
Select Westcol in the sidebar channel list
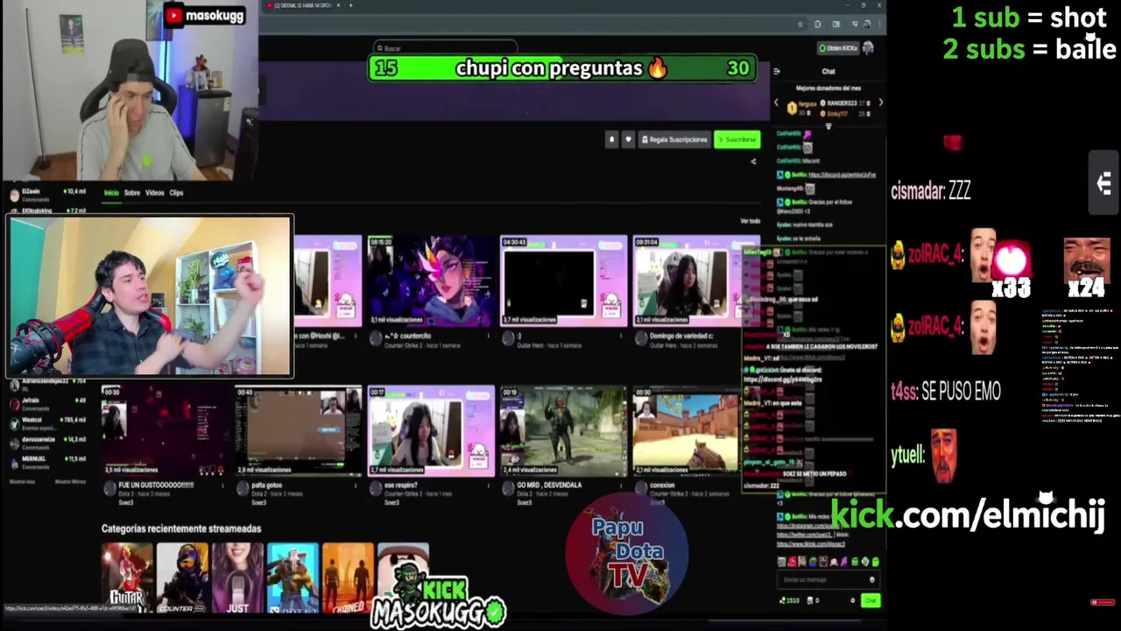pyautogui.click(x=46, y=423)
